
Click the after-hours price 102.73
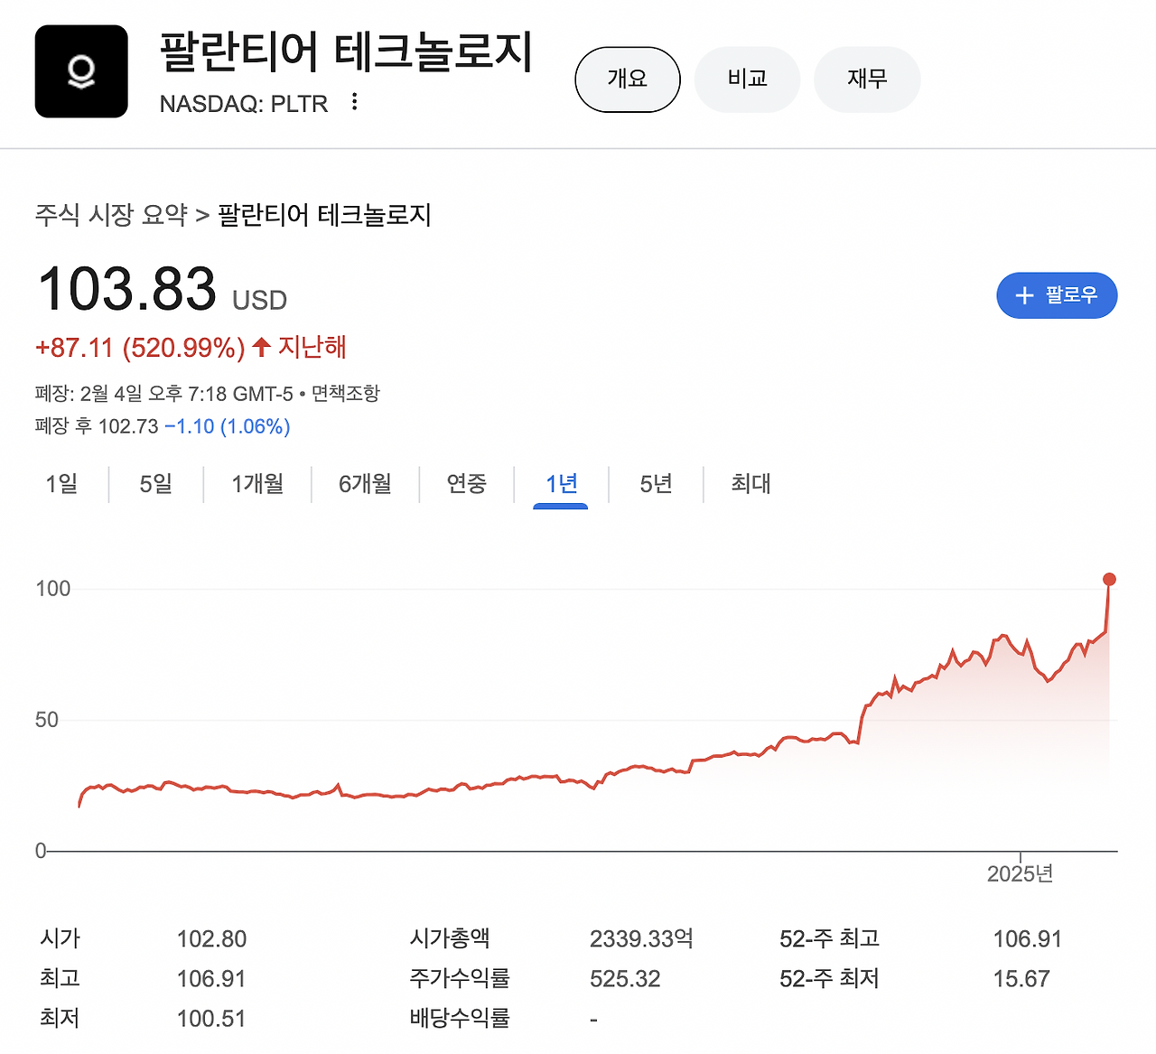pyautogui.click(x=132, y=426)
